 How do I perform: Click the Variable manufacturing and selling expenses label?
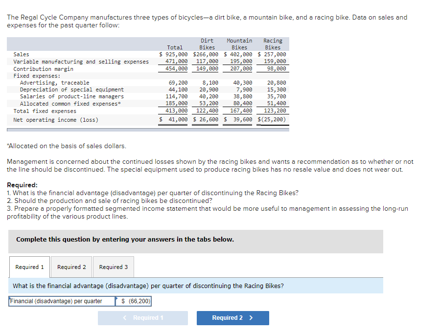click(x=81, y=62)
